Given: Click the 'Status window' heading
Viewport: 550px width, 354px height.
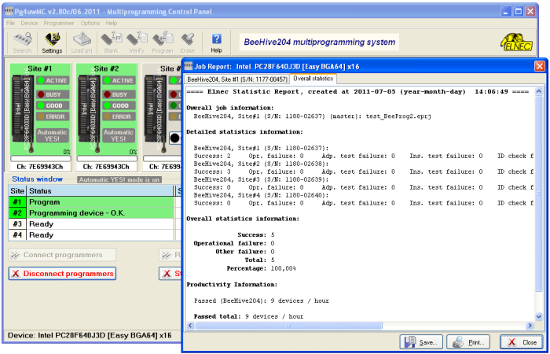Looking at the screenshot, I should coord(37,179).
